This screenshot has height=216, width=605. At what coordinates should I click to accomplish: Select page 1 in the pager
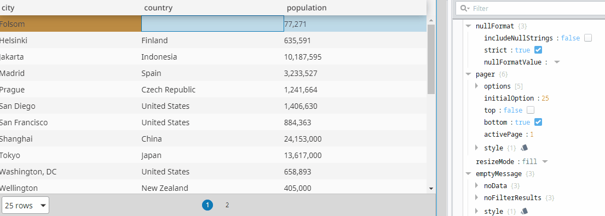click(x=207, y=205)
